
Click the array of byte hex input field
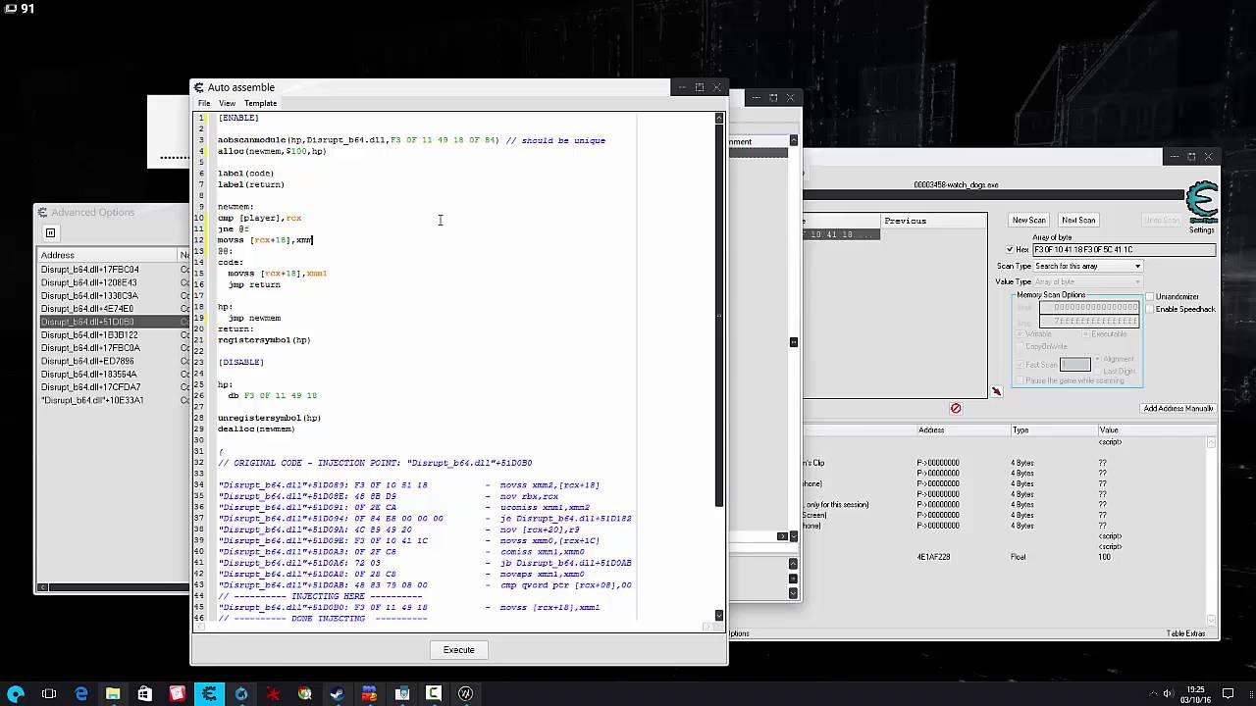click(x=1124, y=250)
